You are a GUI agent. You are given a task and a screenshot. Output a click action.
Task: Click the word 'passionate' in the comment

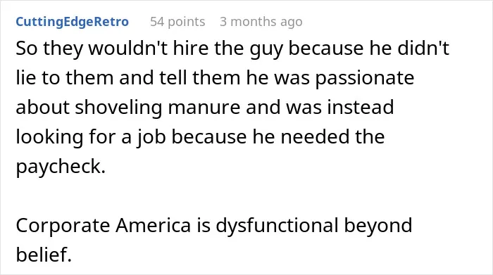tap(365, 78)
